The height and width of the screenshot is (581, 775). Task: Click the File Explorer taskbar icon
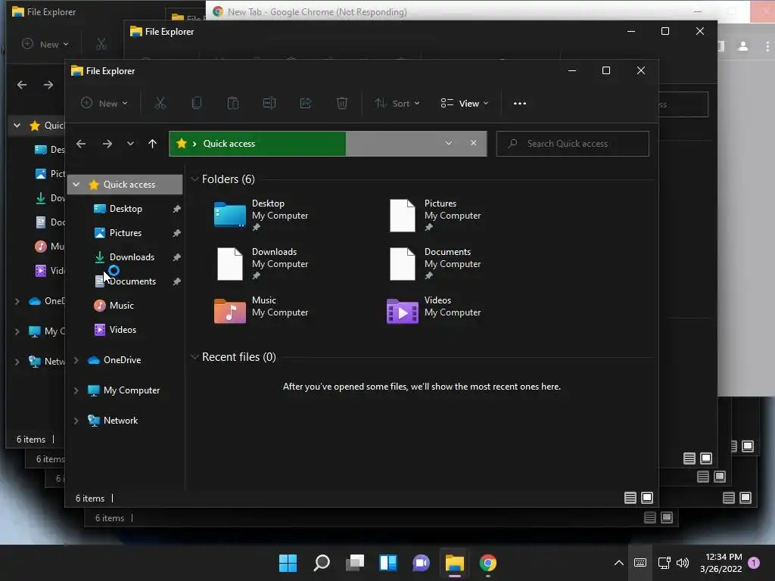(455, 563)
